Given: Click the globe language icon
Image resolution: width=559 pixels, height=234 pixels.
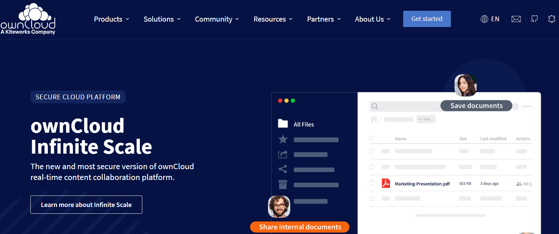Looking at the screenshot, I should (484, 19).
